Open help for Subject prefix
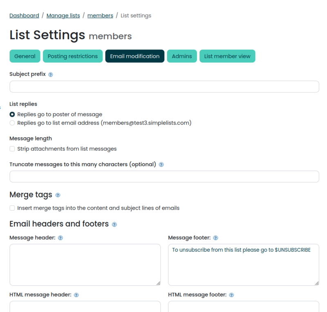This screenshot has height=312, width=327. pos(50,74)
